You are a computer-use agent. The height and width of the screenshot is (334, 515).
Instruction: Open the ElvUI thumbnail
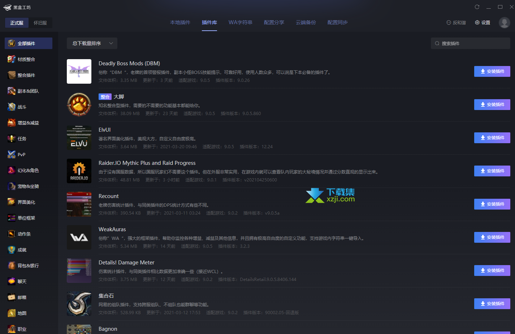coord(79,138)
